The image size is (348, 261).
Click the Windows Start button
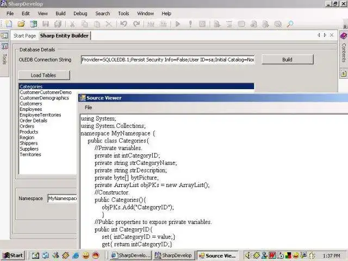(x=13, y=256)
